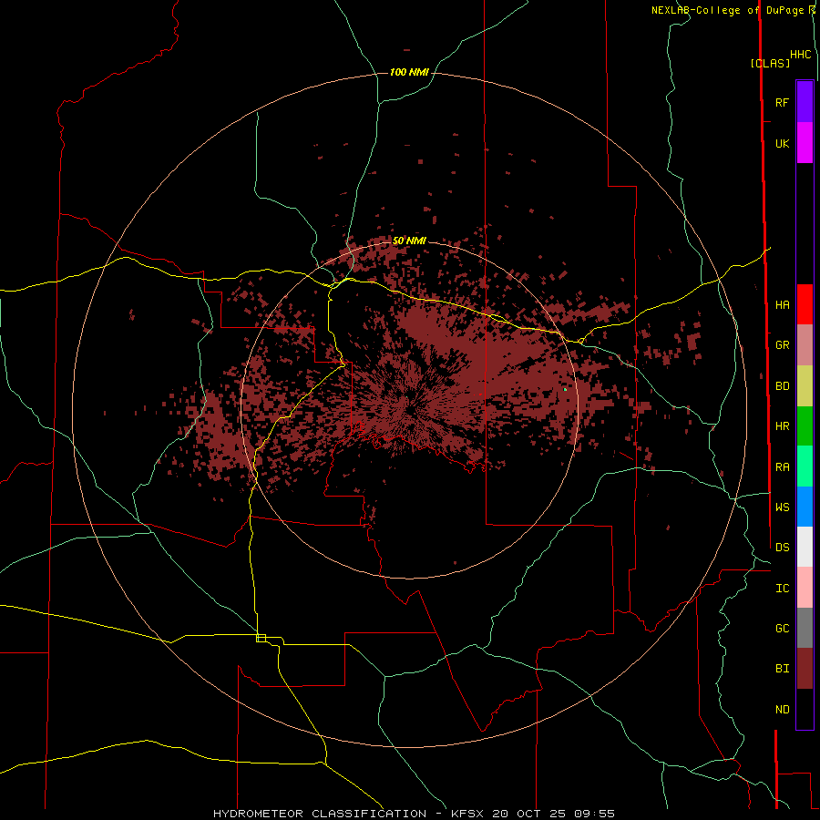
Task: Pick the HR green legend swatch
Action: tap(805, 426)
